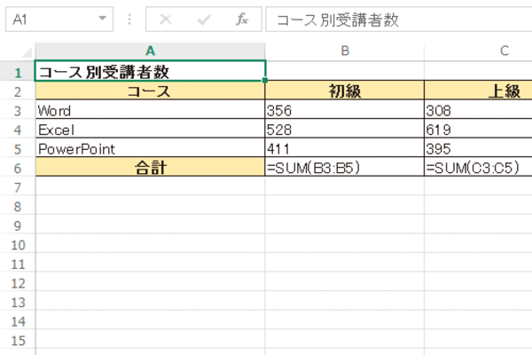This screenshot has width=532, height=355.
Task: Click cell A1 titled コース別受講者数
Action: click(x=150, y=71)
